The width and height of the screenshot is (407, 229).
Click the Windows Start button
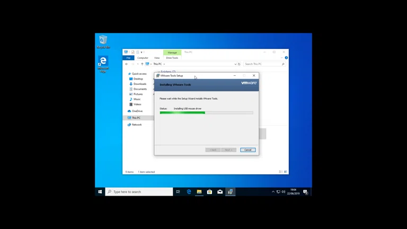pyautogui.click(x=100, y=192)
